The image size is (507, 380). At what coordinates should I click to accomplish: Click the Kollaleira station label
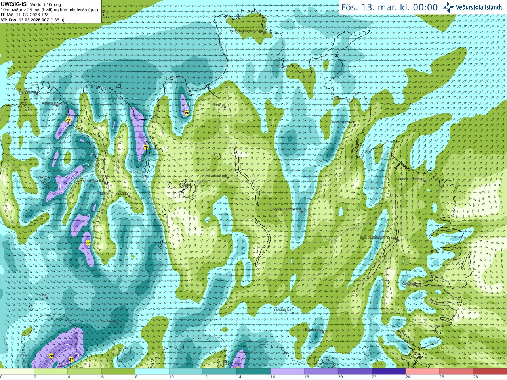click(409, 284)
